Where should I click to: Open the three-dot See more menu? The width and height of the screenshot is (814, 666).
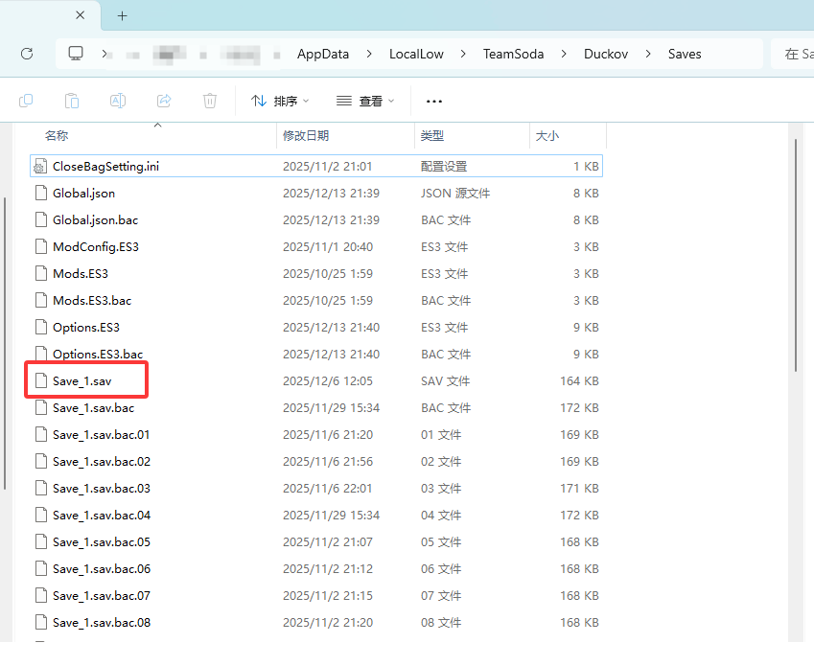point(434,101)
